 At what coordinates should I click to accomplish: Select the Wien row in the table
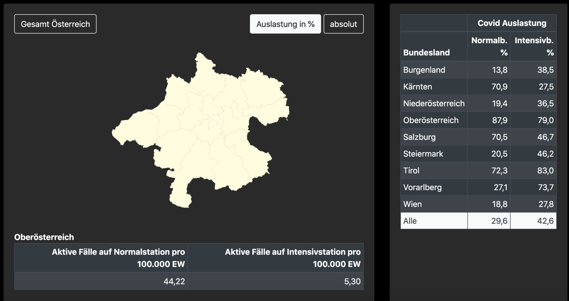click(434, 204)
